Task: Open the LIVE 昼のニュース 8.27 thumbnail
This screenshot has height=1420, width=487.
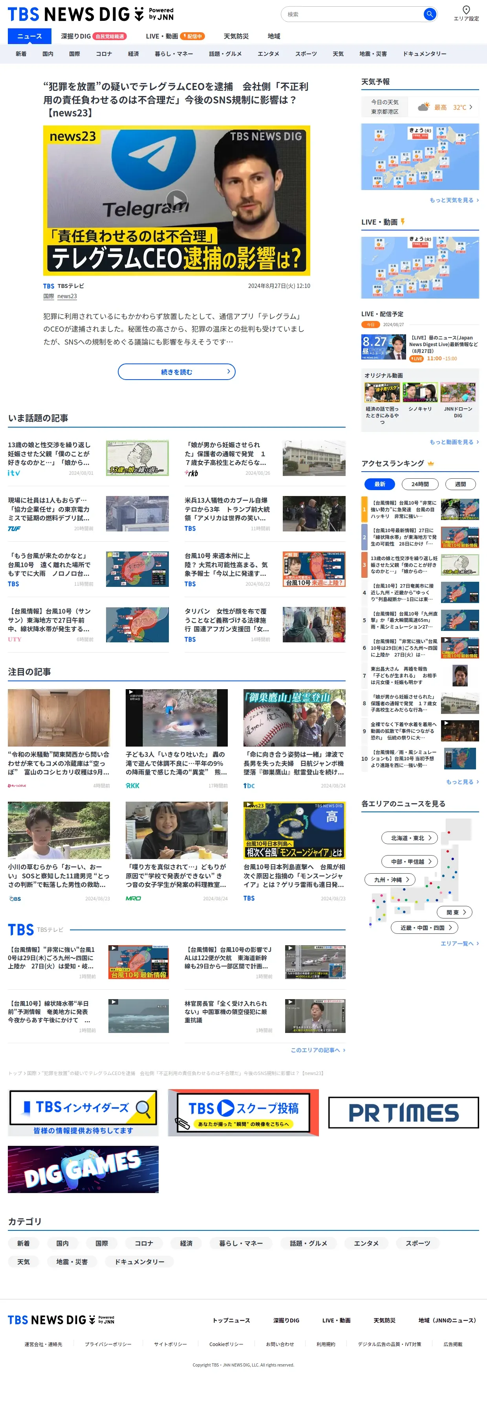Action: [384, 347]
